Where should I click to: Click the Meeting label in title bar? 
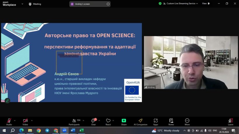coord(35,4)
